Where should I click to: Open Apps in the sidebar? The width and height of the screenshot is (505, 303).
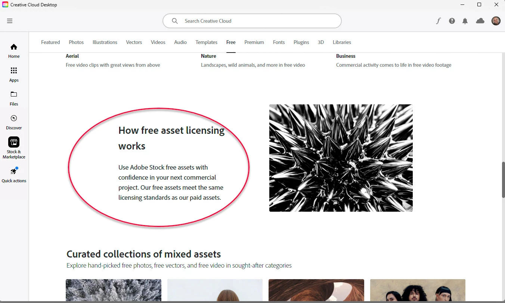tap(14, 75)
